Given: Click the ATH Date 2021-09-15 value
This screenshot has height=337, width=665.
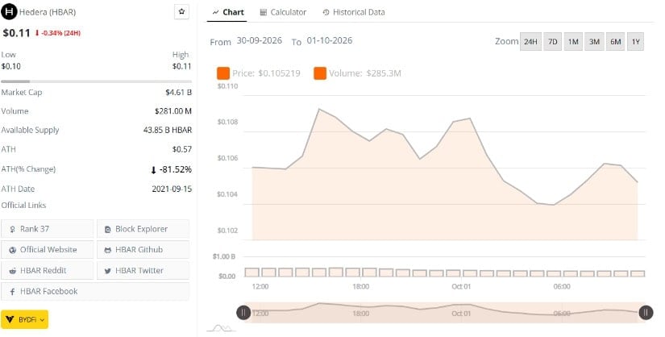Looking at the screenshot, I should click(172, 189).
